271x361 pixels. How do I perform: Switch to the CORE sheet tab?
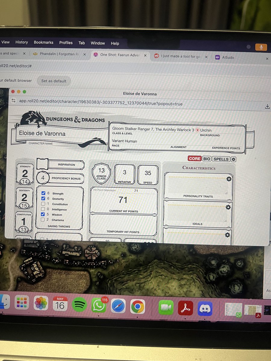tap(195, 159)
